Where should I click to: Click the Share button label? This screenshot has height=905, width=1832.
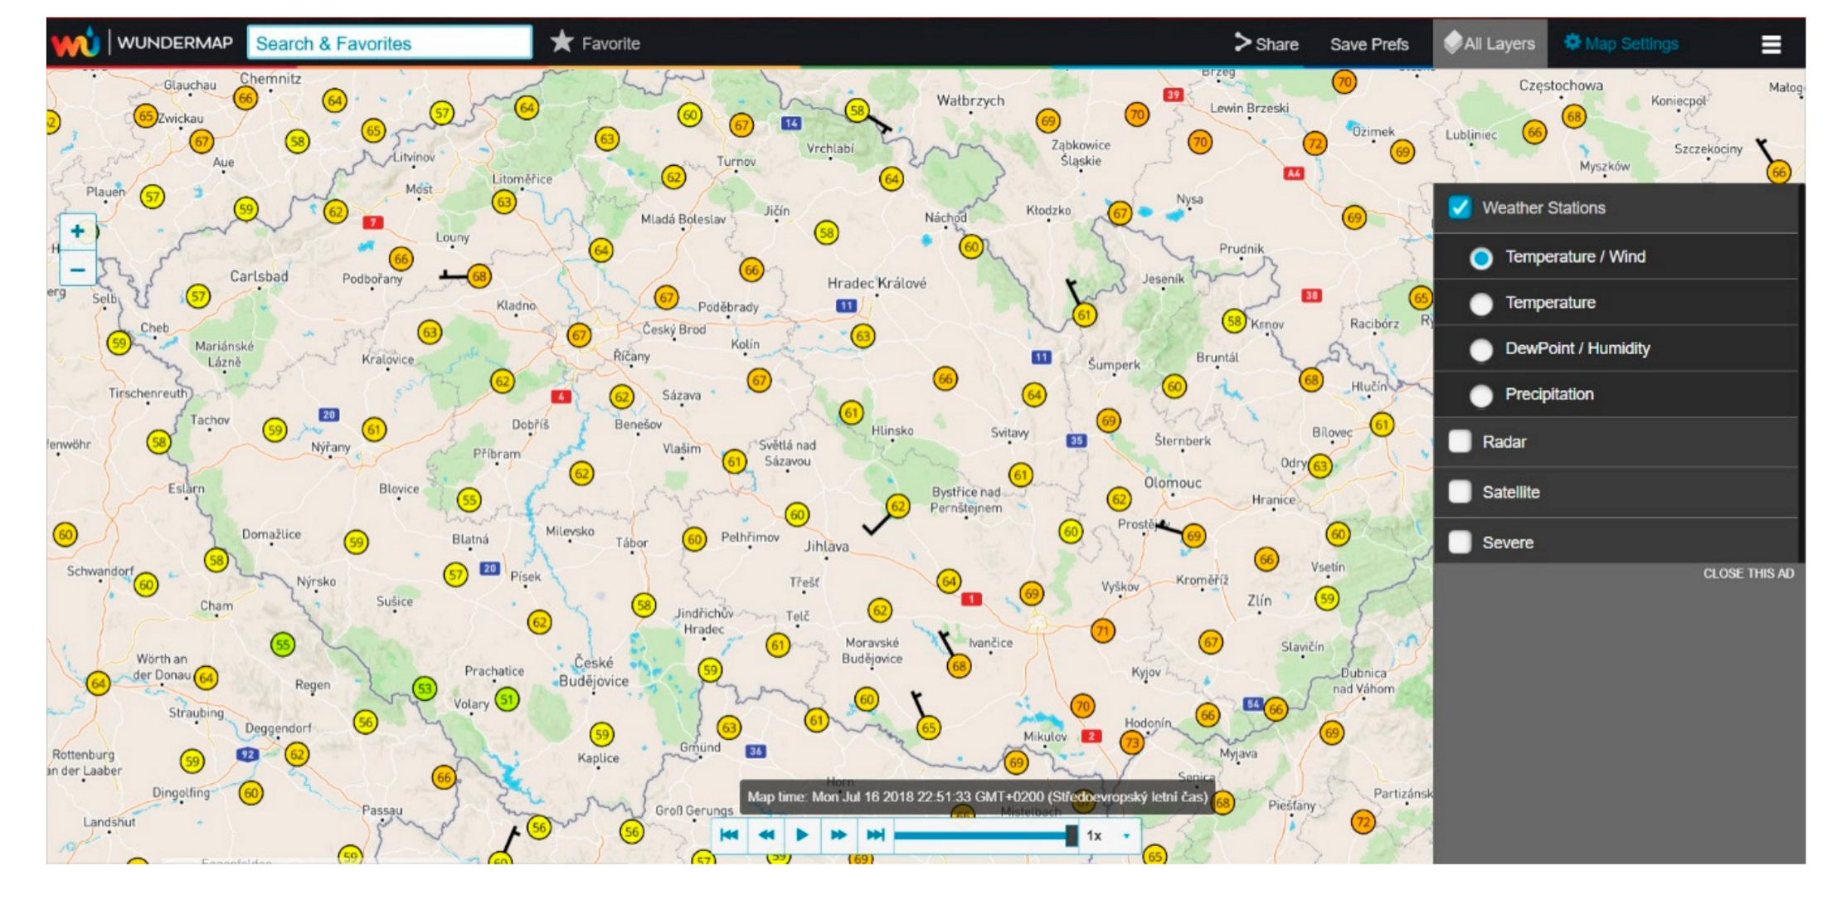(x=1277, y=44)
